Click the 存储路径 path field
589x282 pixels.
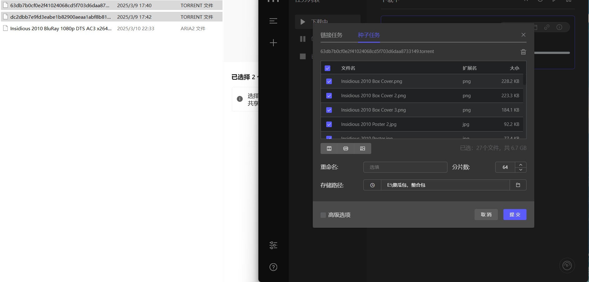pyautogui.click(x=445, y=185)
